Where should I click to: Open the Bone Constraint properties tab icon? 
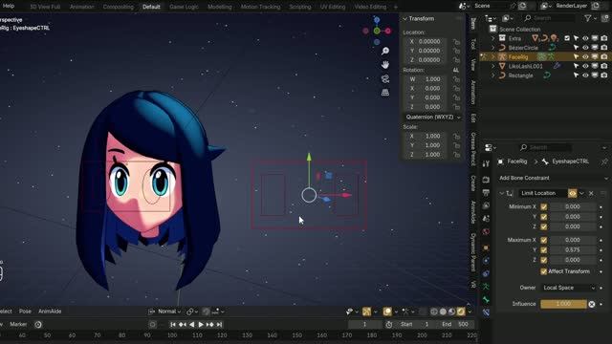point(486,312)
